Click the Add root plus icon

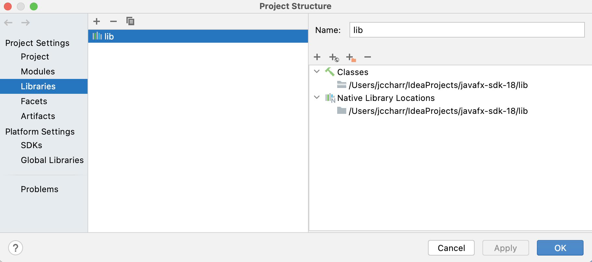pyautogui.click(x=317, y=57)
